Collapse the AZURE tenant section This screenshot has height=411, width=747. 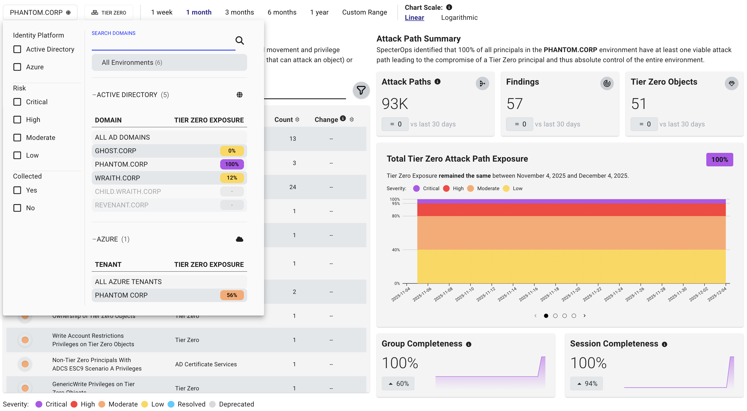(x=94, y=239)
